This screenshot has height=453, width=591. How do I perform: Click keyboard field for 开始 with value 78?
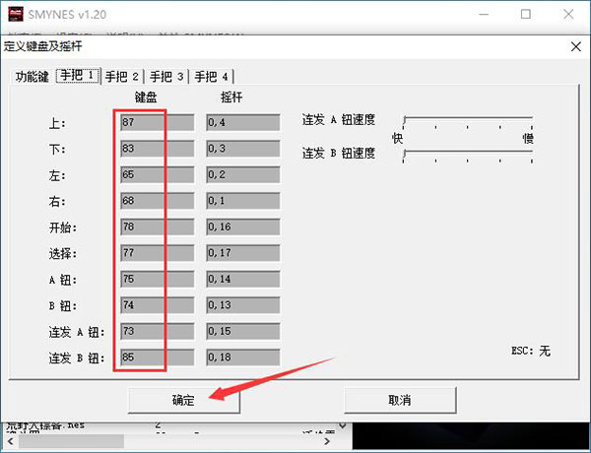(158, 226)
